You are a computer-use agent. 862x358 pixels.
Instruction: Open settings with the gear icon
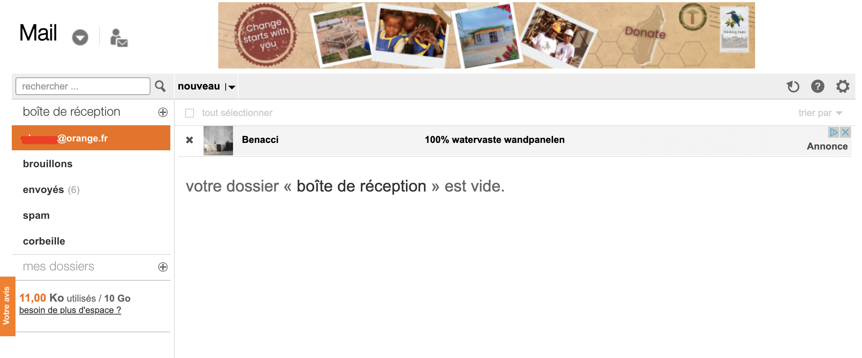pyautogui.click(x=842, y=87)
